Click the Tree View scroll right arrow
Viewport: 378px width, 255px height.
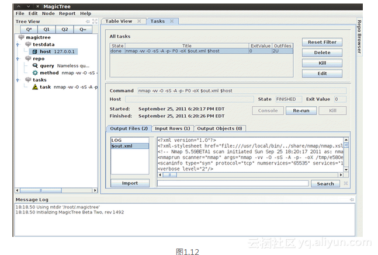coord(95,190)
